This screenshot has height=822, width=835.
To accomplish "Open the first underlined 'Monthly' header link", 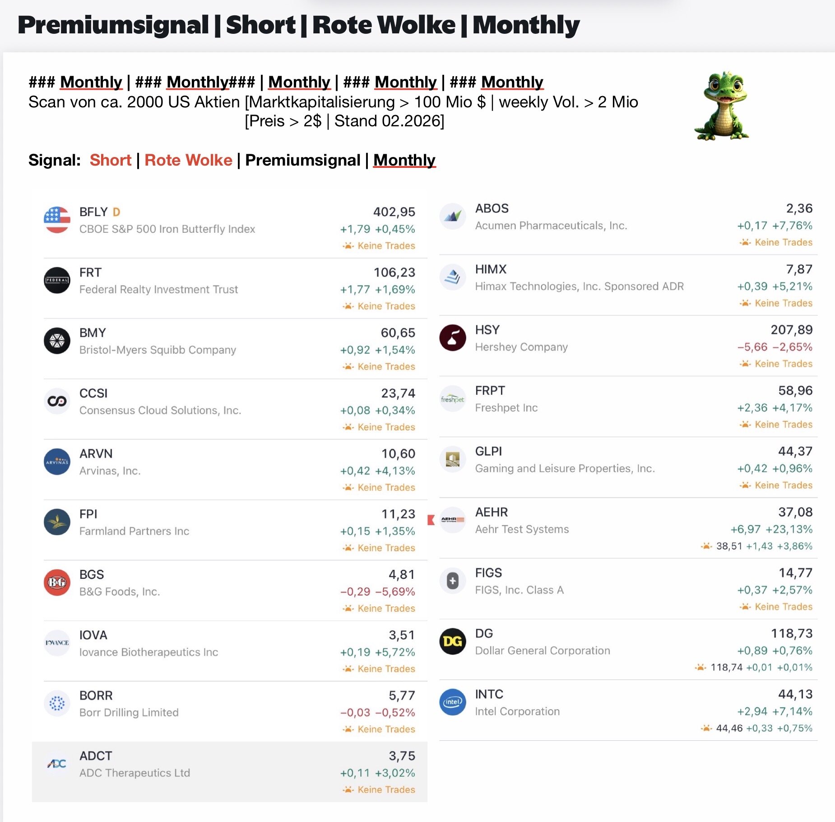I will pos(91,82).
